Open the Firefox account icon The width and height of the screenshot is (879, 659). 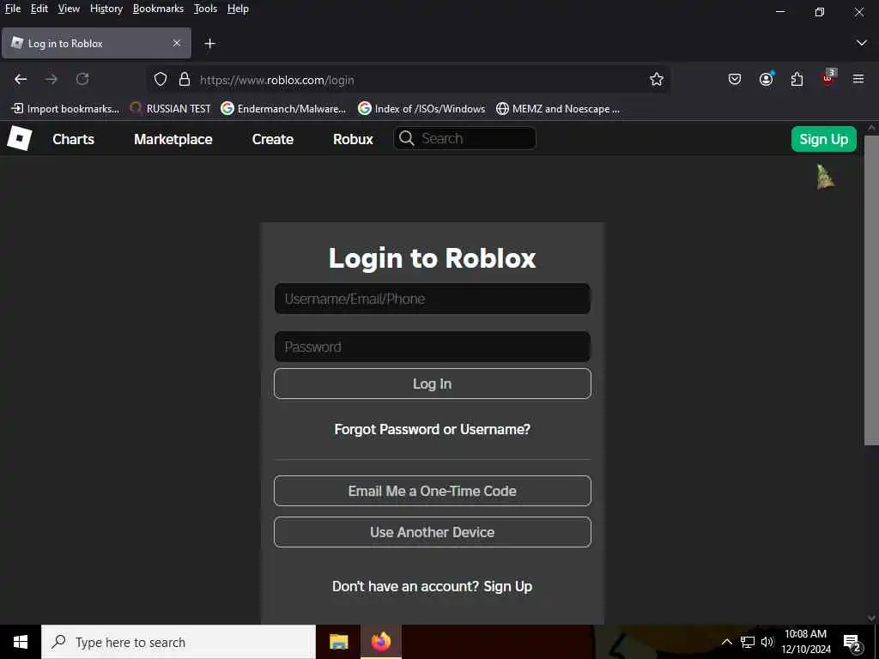point(767,79)
